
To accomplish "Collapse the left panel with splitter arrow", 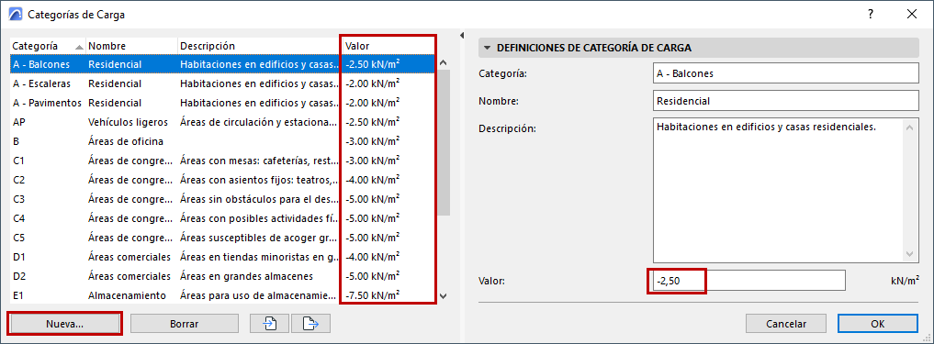I will click(463, 36).
